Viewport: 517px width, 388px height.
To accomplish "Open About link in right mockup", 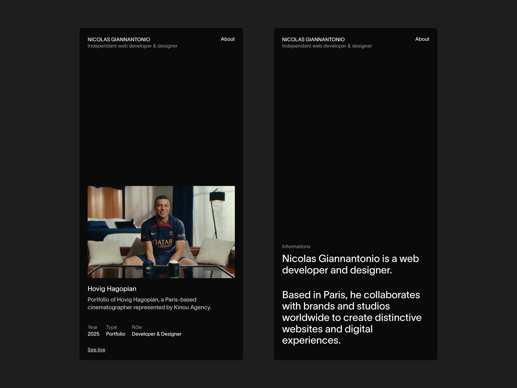I will [422, 39].
